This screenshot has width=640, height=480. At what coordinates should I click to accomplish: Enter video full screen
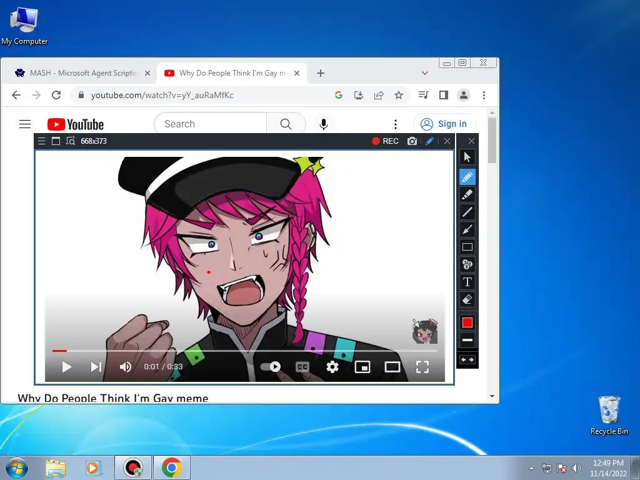pyautogui.click(x=422, y=366)
